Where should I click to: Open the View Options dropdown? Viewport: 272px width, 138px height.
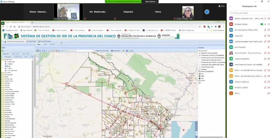[x=151, y=2]
